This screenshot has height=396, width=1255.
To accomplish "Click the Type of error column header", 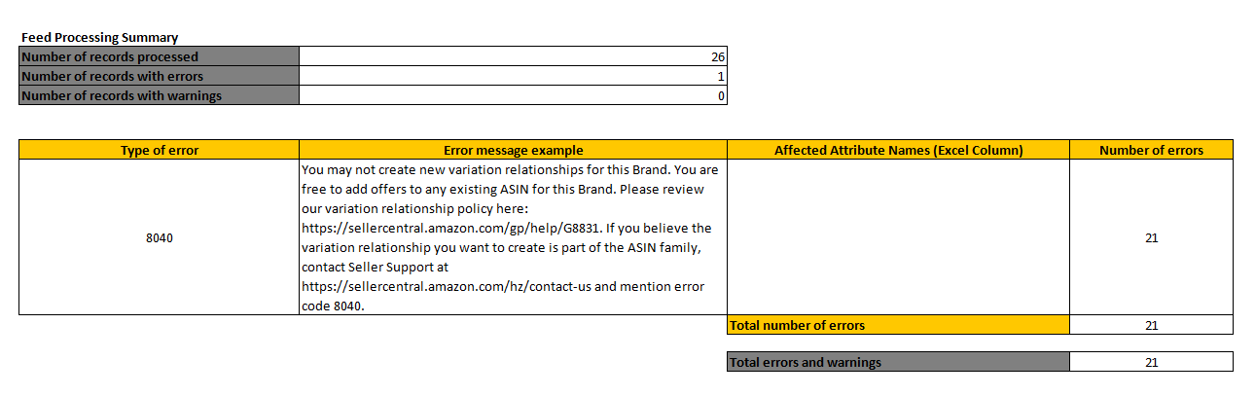I will pyautogui.click(x=160, y=150).
